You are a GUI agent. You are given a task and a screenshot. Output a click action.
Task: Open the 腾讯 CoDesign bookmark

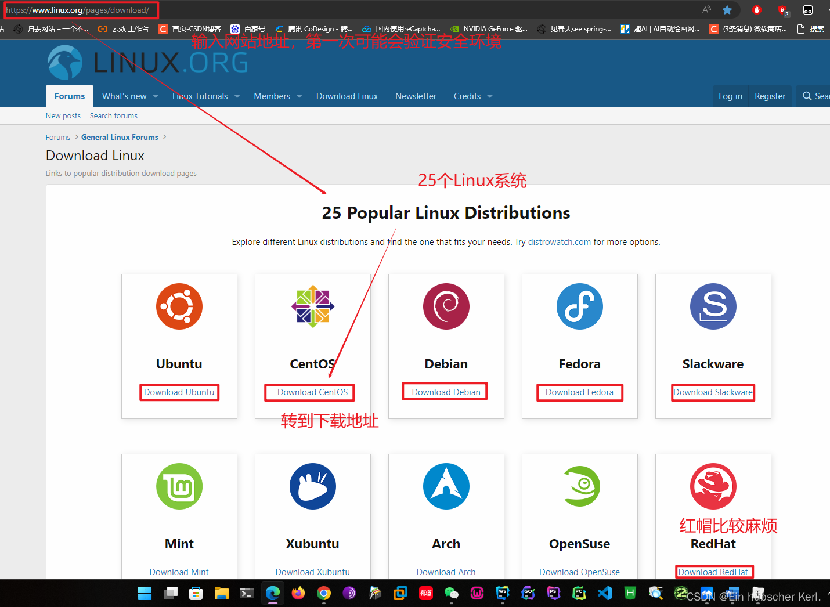pos(314,29)
